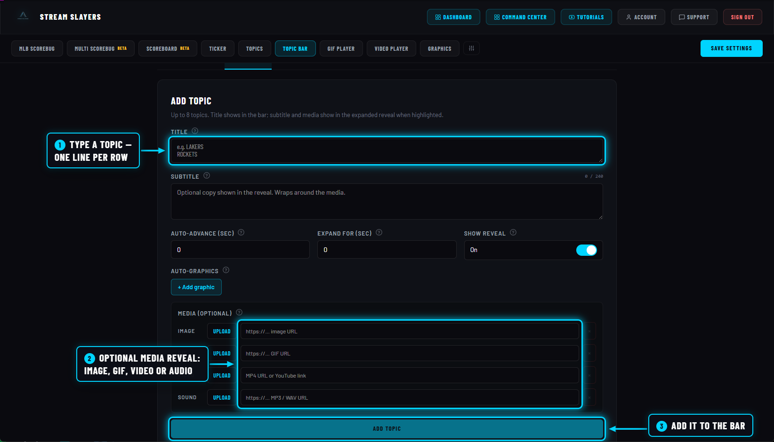
Task: Switch to the Multi Scorebug Beta tab
Action: click(101, 48)
